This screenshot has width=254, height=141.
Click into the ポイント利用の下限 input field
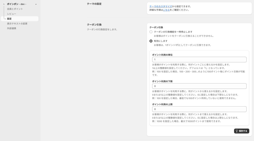tap(199, 86)
